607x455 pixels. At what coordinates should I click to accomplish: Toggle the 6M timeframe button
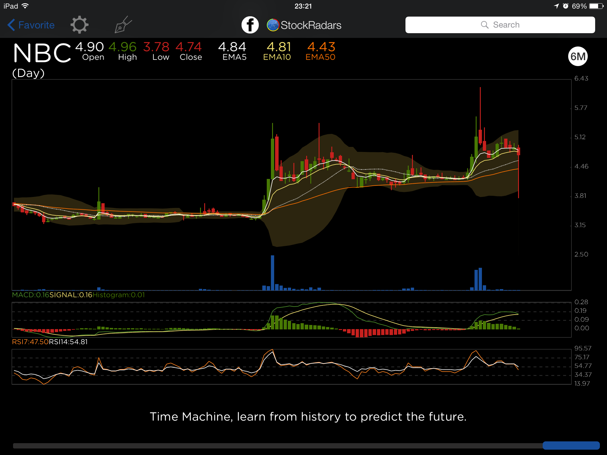tap(578, 56)
